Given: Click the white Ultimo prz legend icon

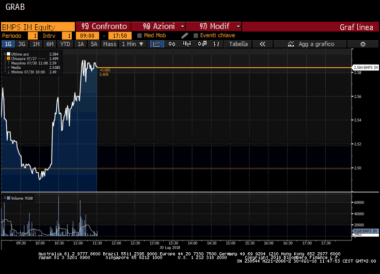Looking at the screenshot, I should 8,54.
